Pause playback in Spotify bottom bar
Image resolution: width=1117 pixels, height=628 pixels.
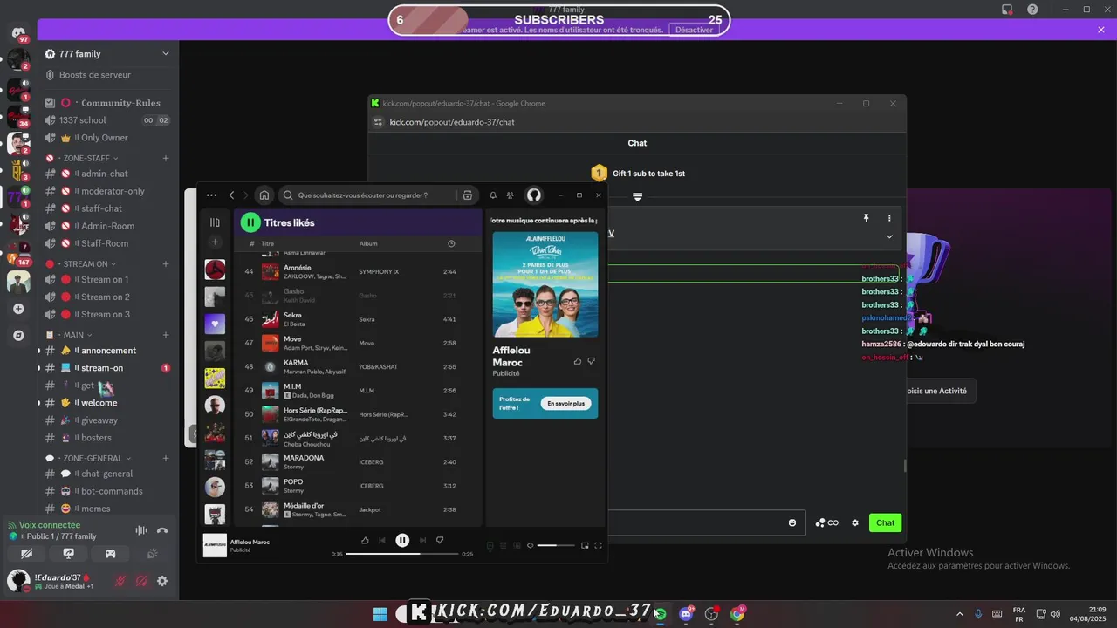click(402, 541)
